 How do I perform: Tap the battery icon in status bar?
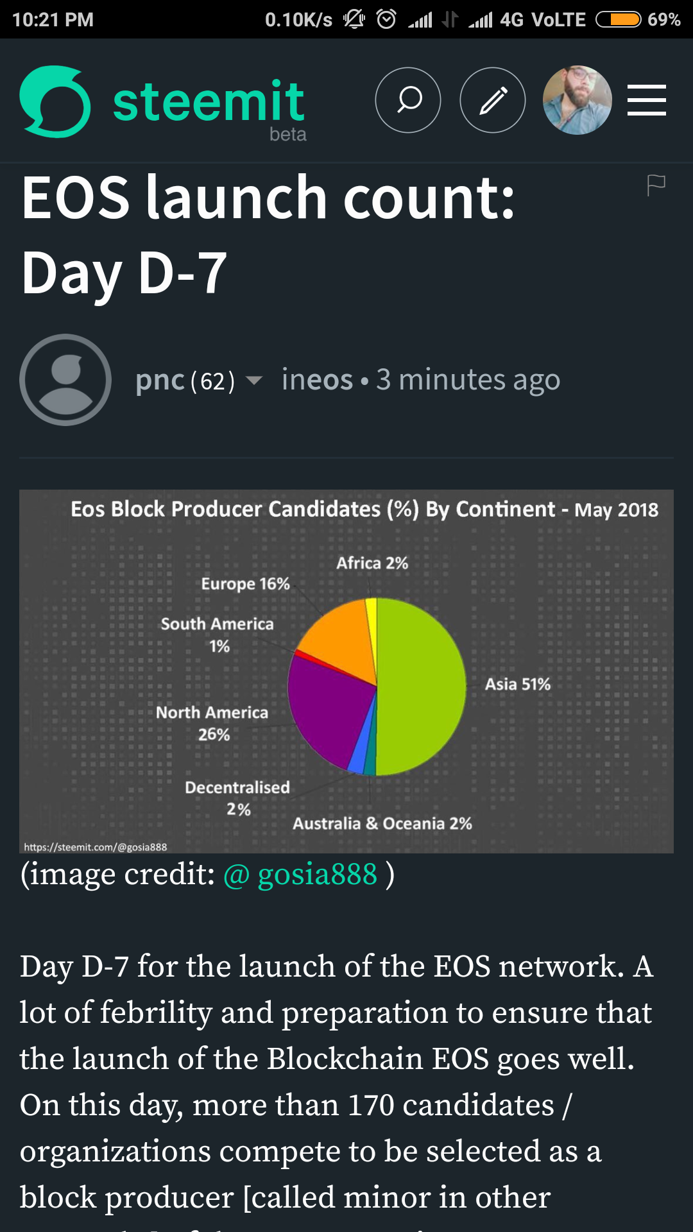point(618,19)
